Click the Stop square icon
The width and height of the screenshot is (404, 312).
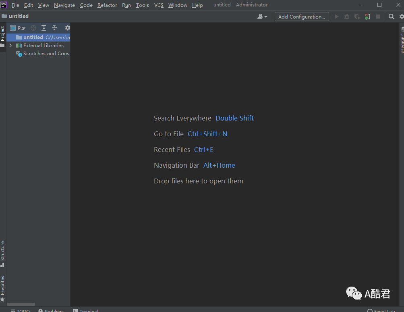(x=378, y=17)
